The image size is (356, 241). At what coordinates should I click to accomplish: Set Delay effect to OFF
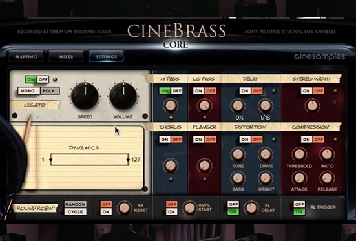257,91
